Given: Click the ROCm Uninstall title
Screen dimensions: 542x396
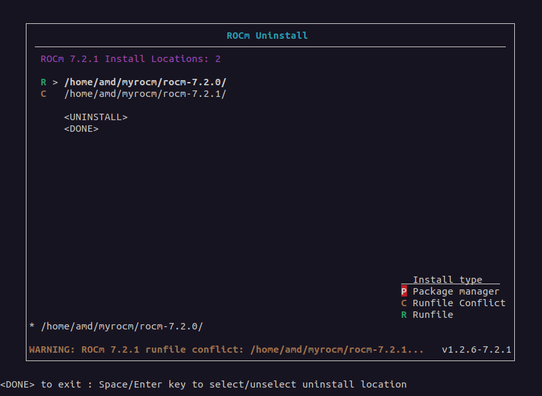Looking at the screenshot, I should coord(267,36).
